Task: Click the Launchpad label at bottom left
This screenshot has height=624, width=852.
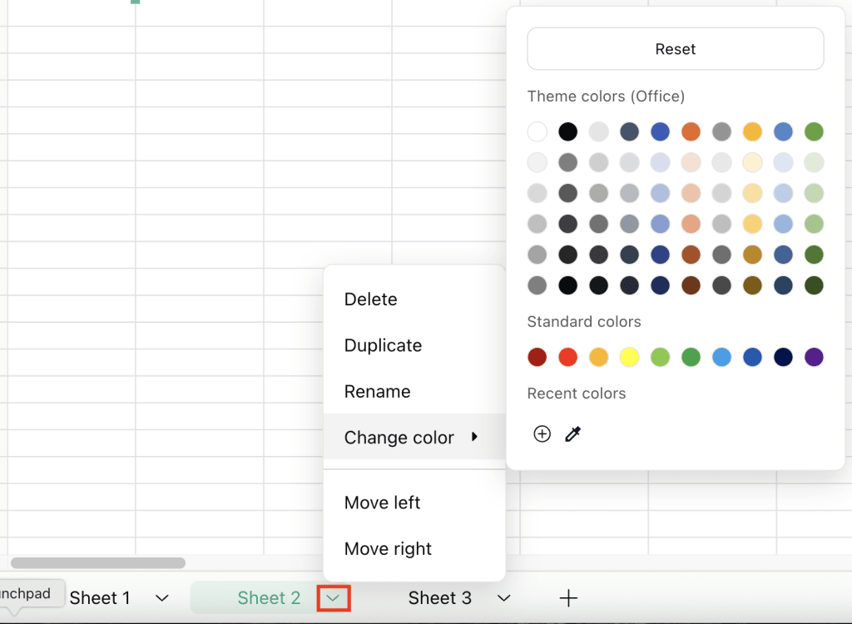Action: click(x=27, y=593)
